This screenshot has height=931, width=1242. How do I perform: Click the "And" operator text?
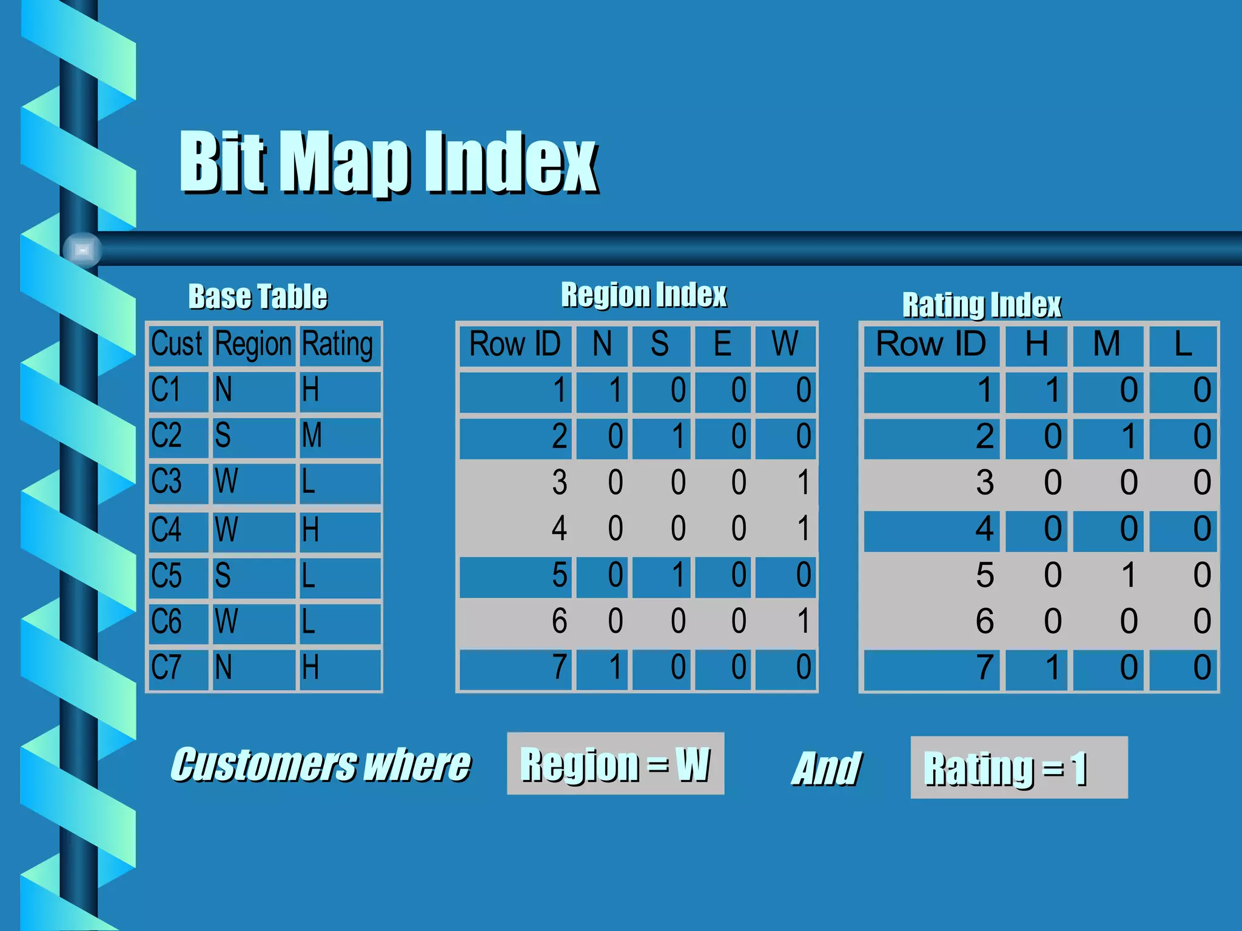coord(827,769)
